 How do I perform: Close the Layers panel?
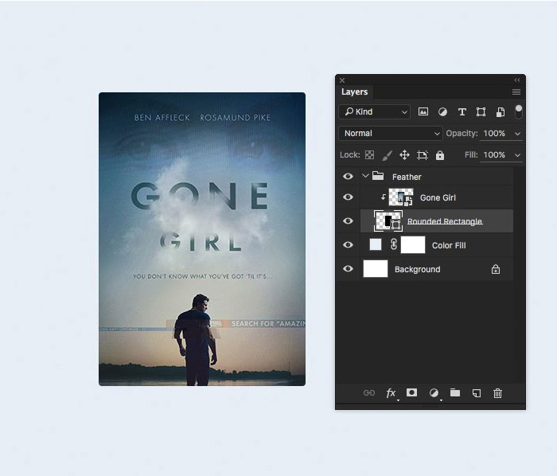click(342, 80)
